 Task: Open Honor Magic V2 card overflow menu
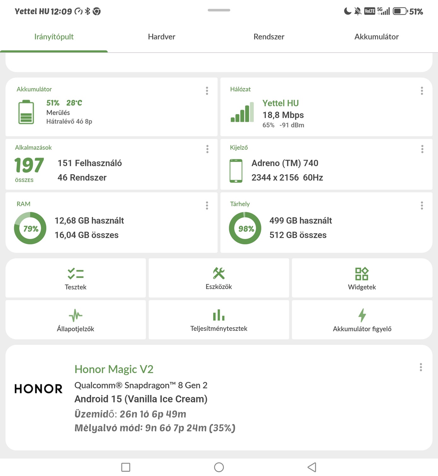point(421,367)
